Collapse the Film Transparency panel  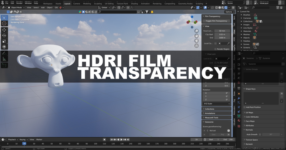tap(216, 16)
